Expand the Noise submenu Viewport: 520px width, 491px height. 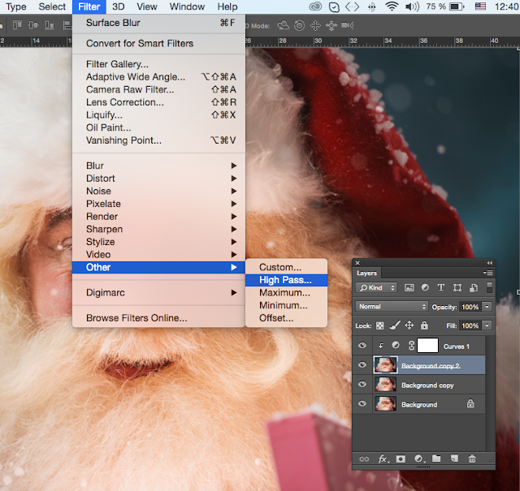[158, 192]
